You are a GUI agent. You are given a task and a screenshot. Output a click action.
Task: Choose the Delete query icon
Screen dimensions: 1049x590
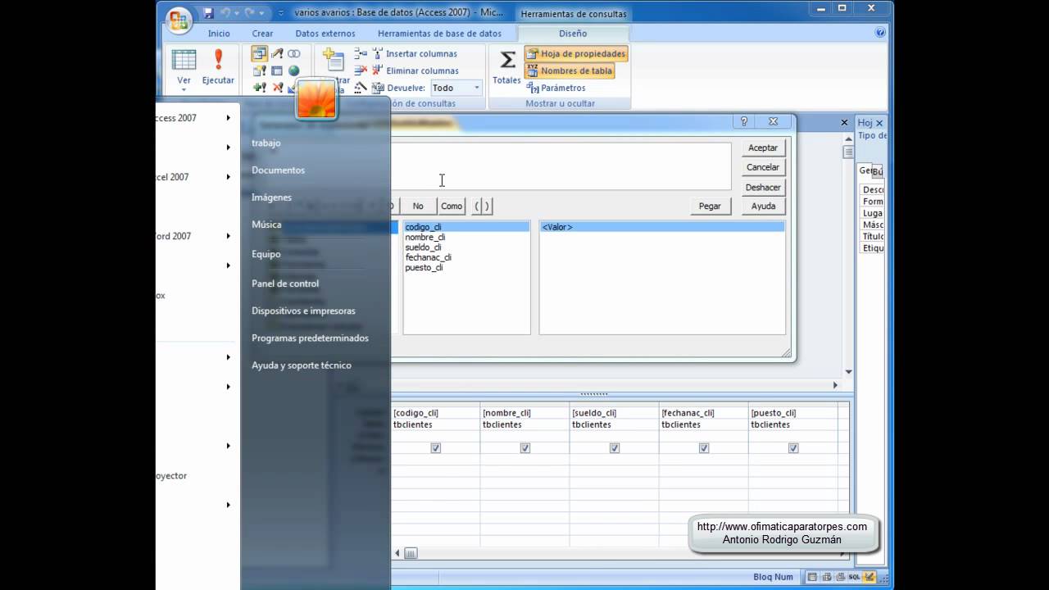click(x=277, y=88)
